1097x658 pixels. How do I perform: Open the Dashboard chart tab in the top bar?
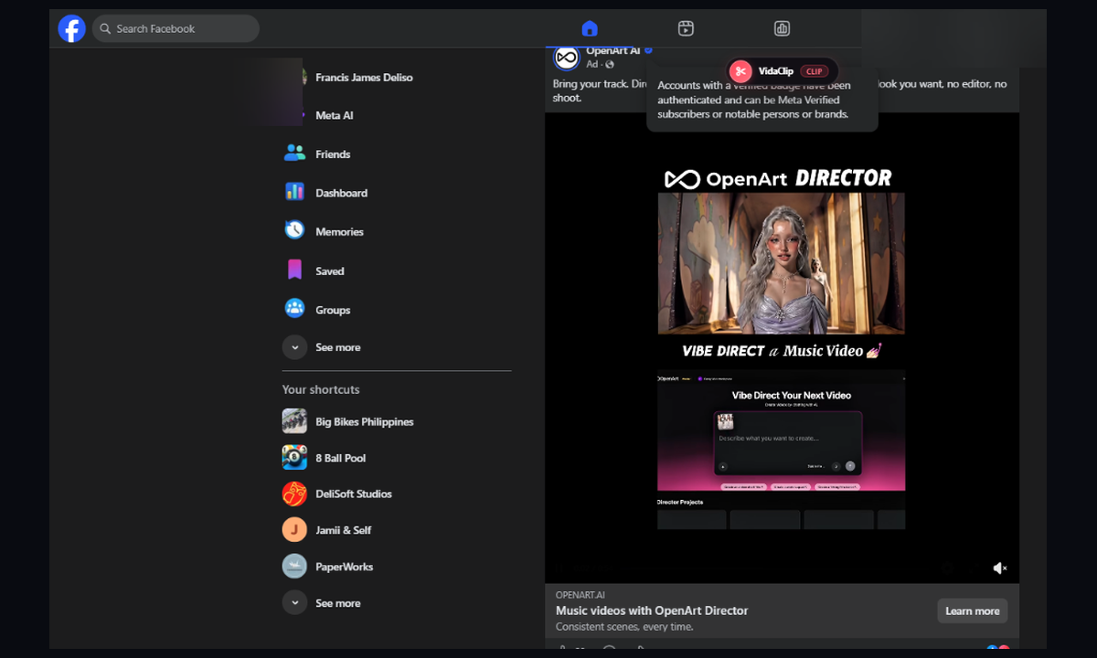[782, 28]
